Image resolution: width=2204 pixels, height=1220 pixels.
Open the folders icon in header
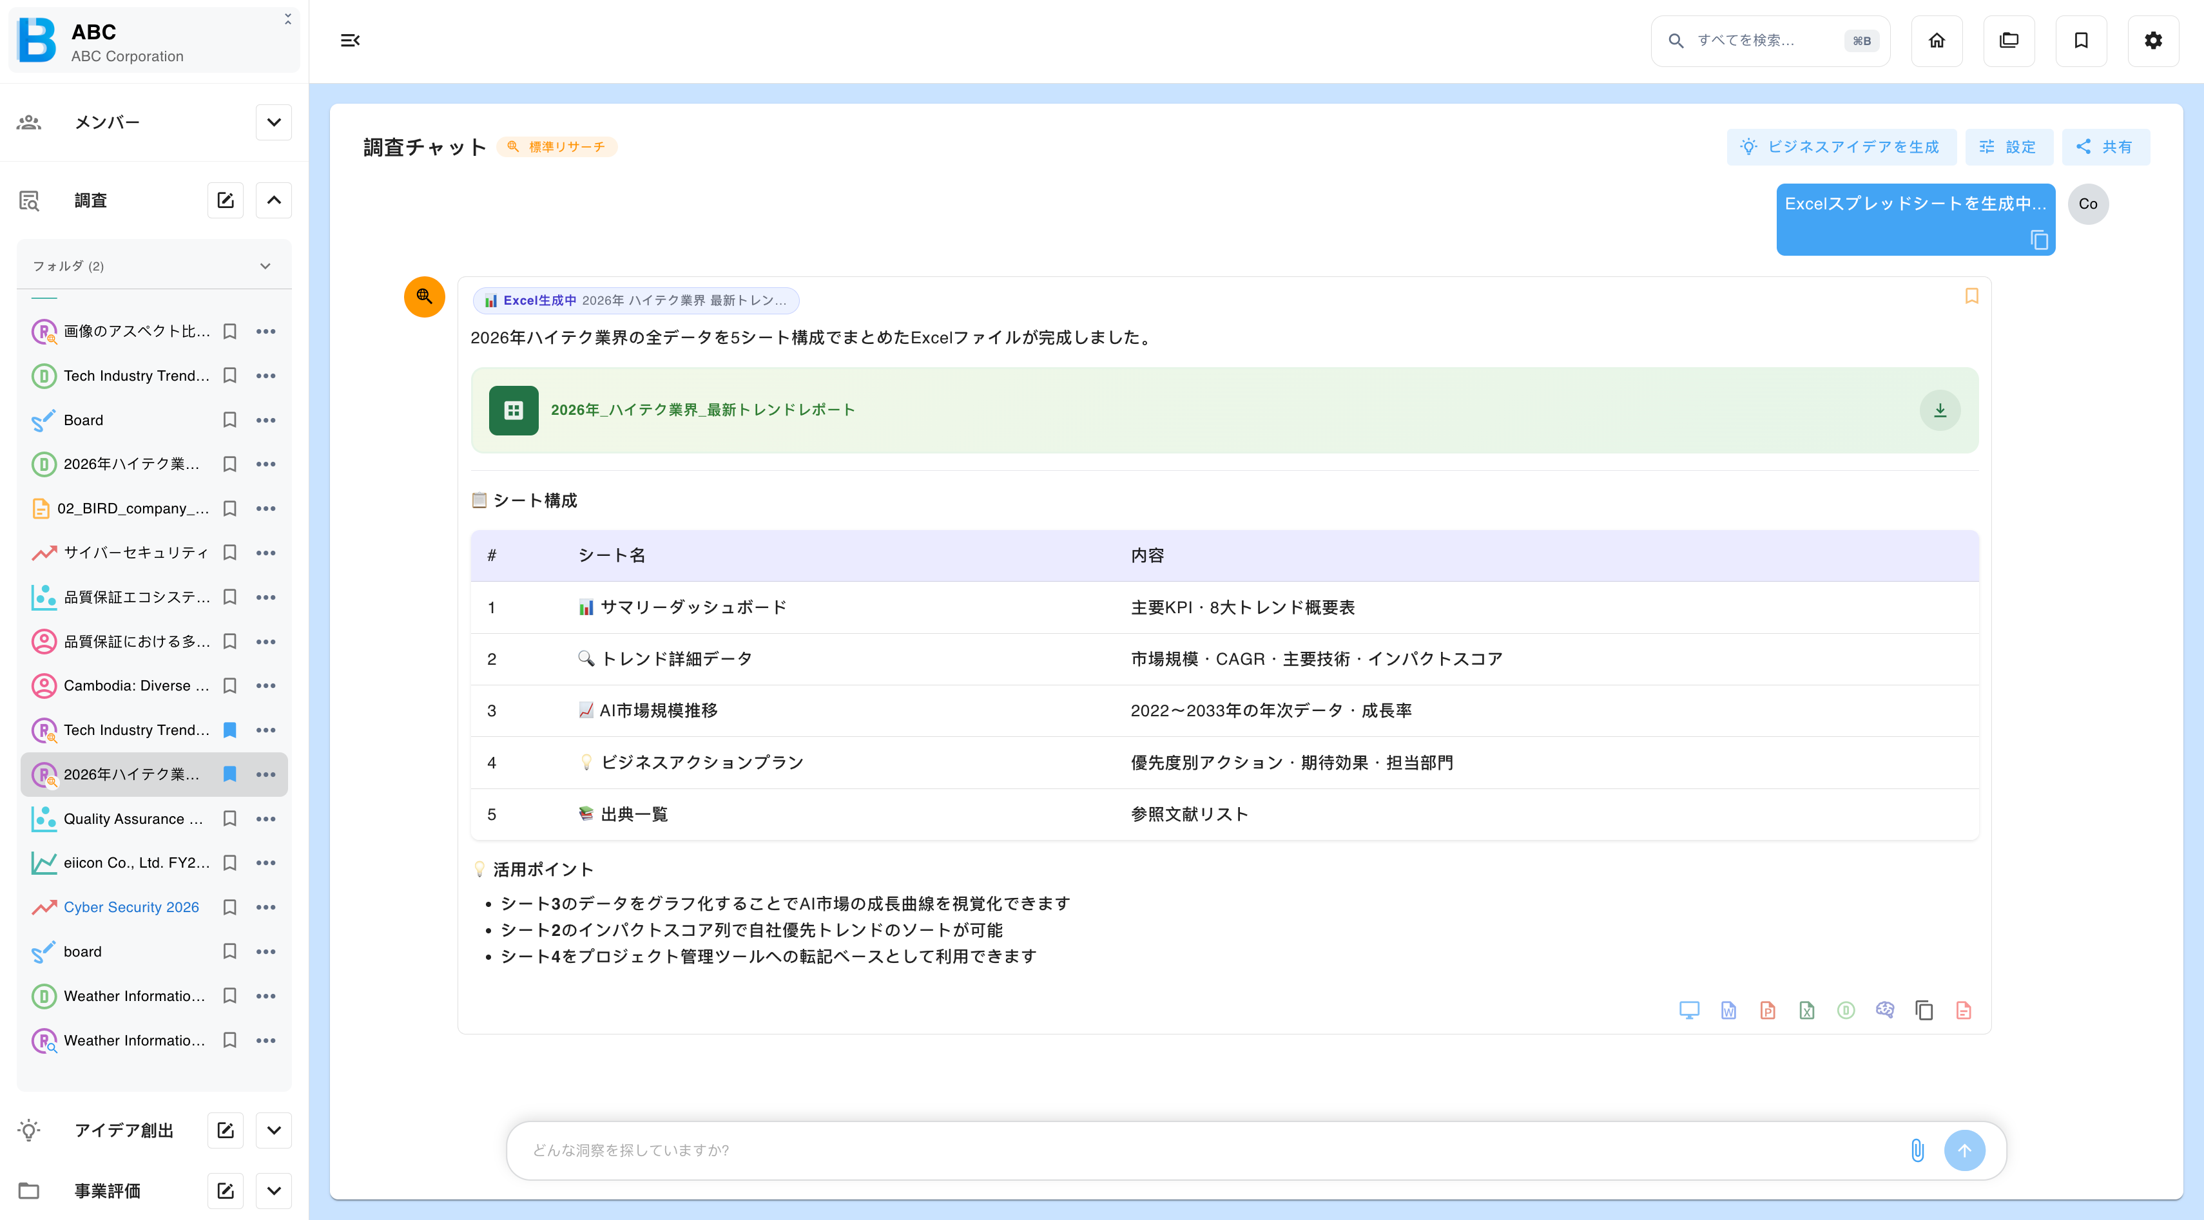click(x=2008, y=40)
